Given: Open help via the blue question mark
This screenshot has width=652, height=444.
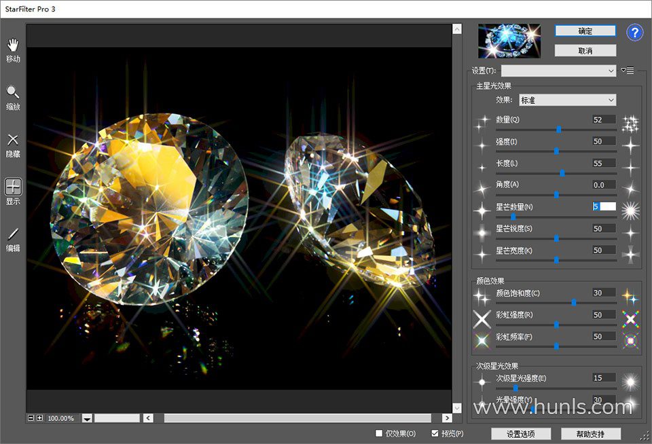Looking at the screenshot, I should 634,33.
